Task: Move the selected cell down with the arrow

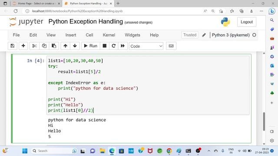Action: coord(75,46)
